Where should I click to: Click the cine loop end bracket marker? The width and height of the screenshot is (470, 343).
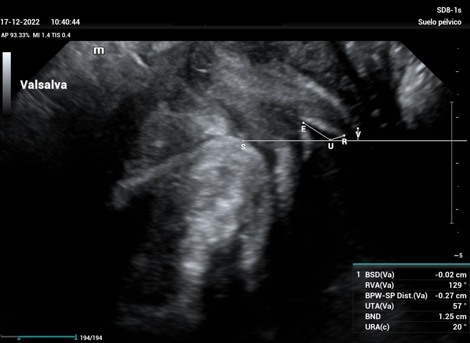point(76,338)
